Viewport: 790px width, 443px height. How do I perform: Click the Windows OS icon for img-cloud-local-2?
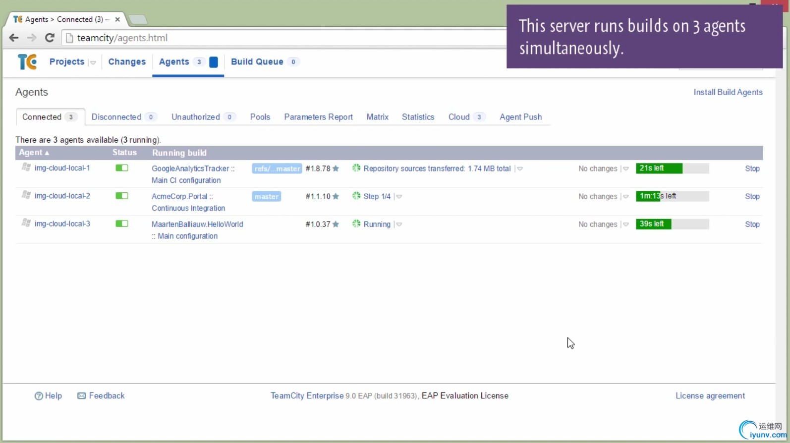tap(26, 195)
